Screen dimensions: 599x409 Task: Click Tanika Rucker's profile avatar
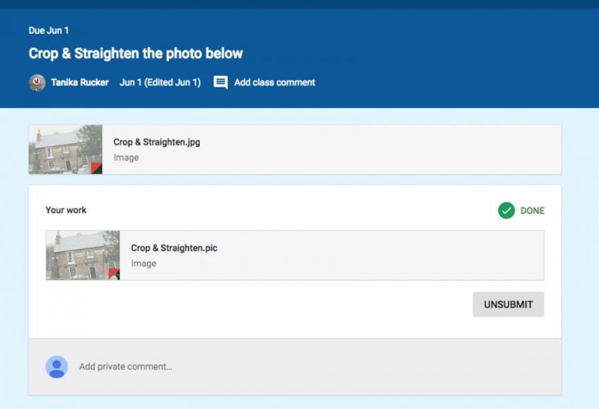click(37, 83)
